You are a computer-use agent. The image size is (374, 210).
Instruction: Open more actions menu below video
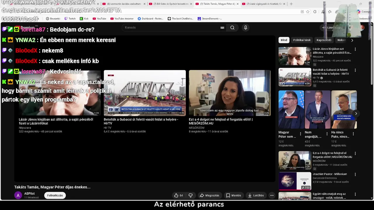pyautogui.click(x=272, y=195)
